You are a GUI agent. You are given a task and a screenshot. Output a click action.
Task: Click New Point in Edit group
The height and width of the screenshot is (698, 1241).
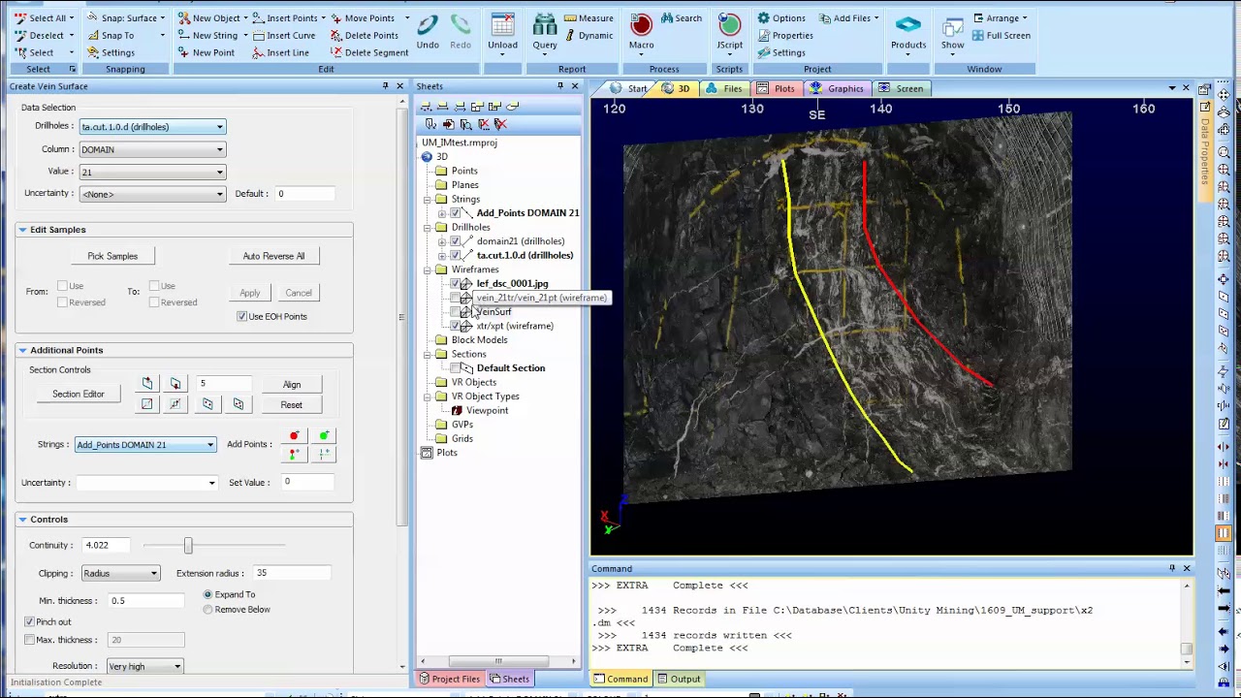pos(206,52)
